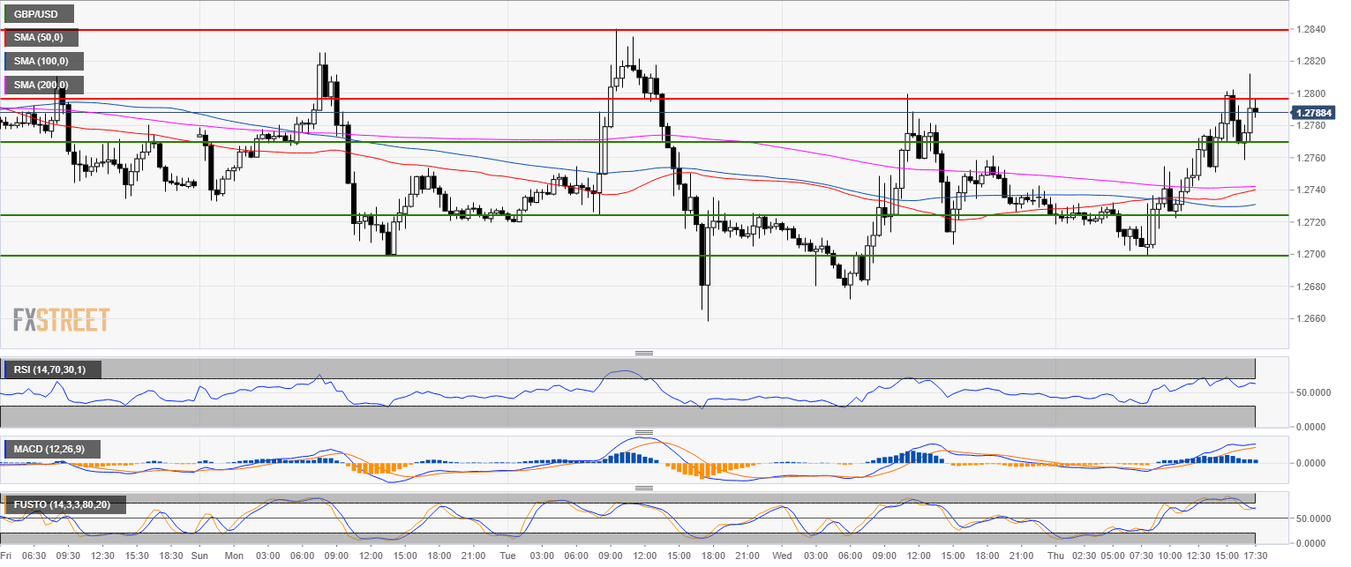Click the green color bar beside GBP/USD
The image size is (1351, 567).
(6, 14)
